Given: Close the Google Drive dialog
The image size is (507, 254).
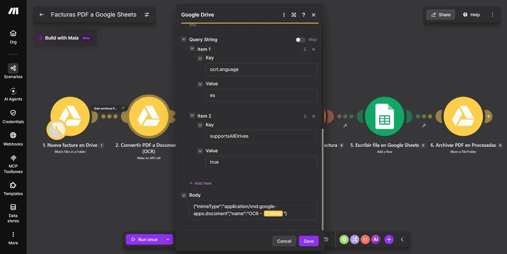Looking at the screenshot, I should [313, 15].
